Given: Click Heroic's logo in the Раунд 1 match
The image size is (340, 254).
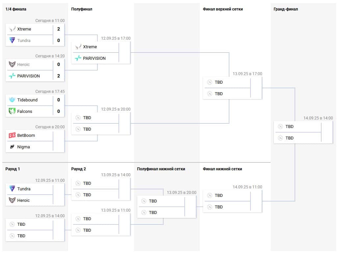Looking at the screenshot, I should tap(12, 200).
